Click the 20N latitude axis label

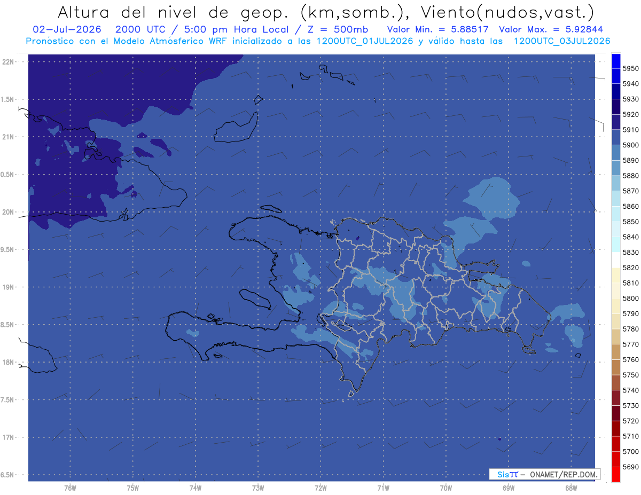coord(9,212)
